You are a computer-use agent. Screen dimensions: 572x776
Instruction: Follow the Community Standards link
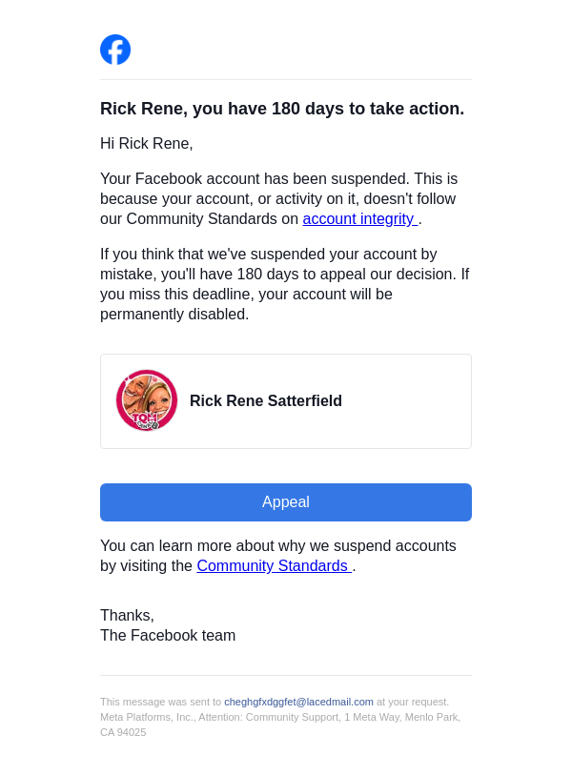[x=273, y=566]
